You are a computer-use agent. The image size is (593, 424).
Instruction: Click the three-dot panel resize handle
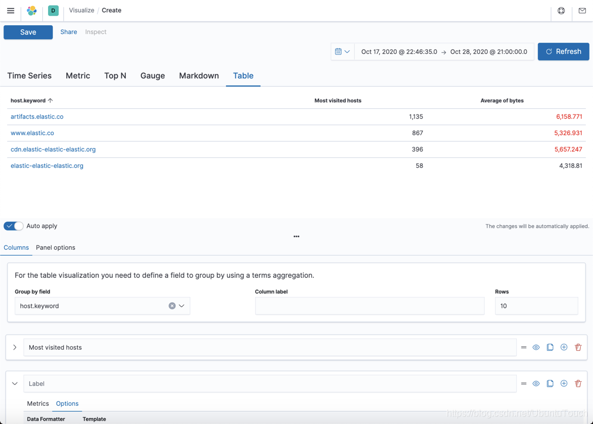[296, 237]
